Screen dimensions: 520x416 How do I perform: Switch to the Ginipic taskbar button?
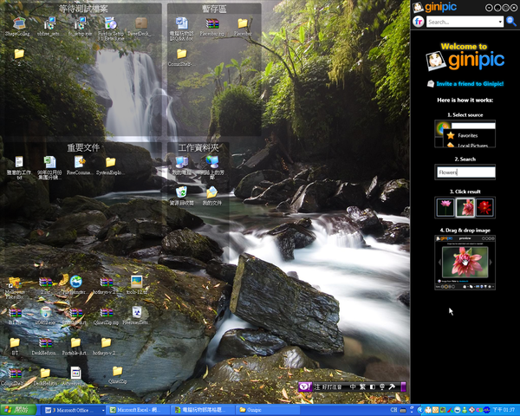(x=267, y=410)
